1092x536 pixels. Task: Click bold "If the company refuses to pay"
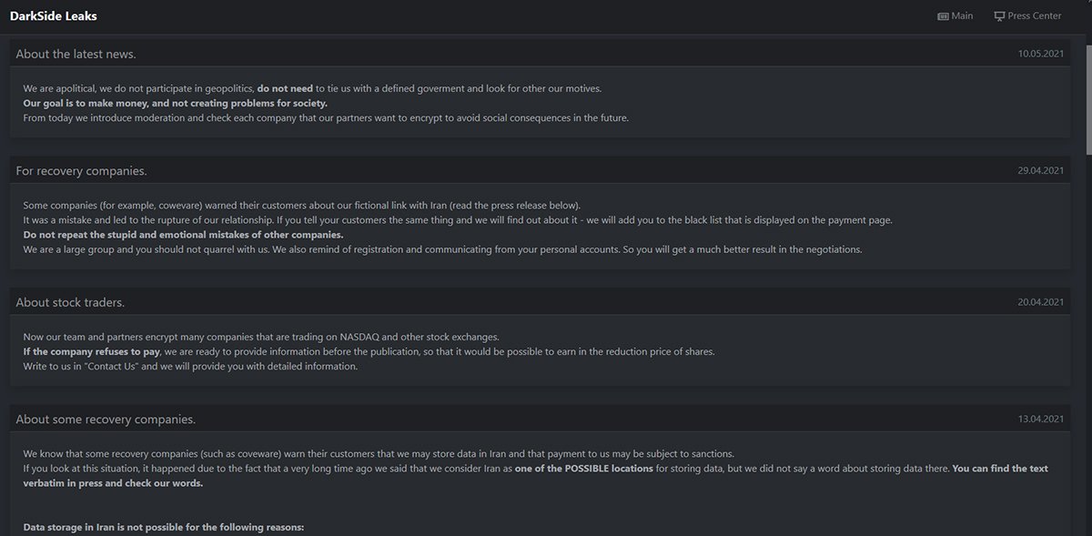pyautogui.click(x=92, y=351)
